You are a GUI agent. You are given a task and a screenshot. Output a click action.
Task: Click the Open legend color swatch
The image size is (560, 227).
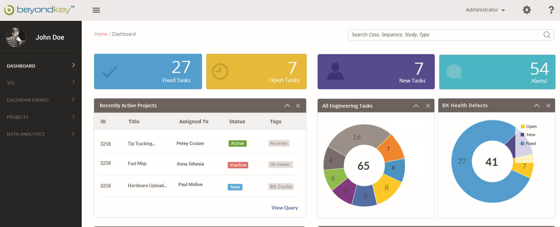tap(523, 127)
